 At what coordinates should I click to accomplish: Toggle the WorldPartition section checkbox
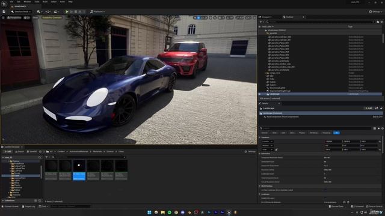tap(325, 190)
